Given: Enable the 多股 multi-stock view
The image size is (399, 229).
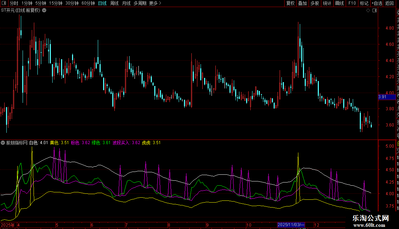Looking at the screenshot, I should click(315, 3).
